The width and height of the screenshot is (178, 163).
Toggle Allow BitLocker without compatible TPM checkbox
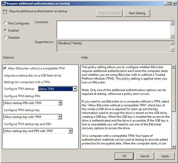(5, 68)
